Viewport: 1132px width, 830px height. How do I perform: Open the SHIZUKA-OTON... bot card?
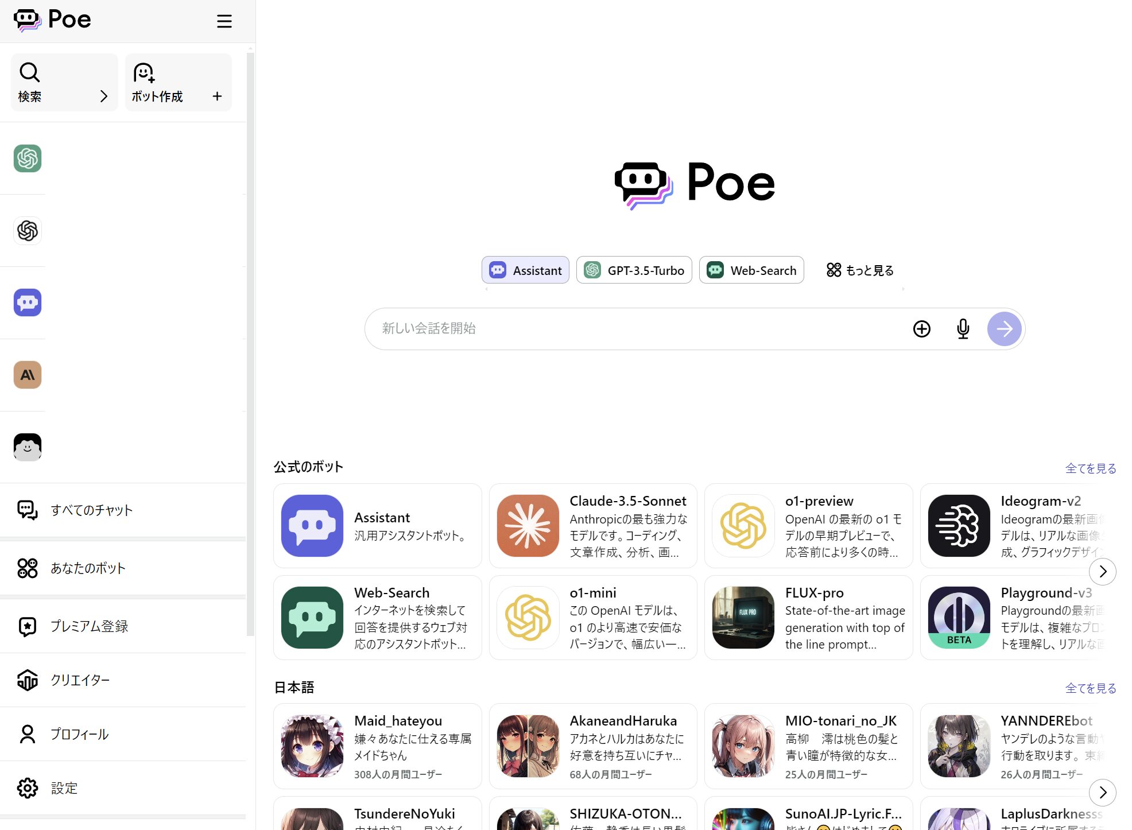click(x=593, y=813)
